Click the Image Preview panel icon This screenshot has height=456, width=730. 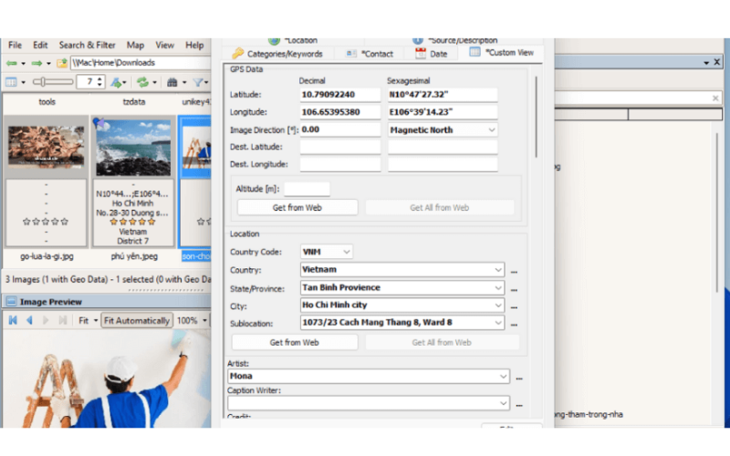(x=11, y=302)
